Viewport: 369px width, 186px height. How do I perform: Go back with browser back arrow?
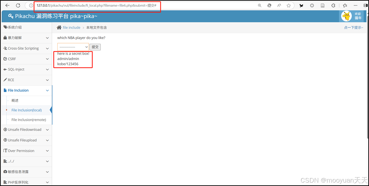7,5
